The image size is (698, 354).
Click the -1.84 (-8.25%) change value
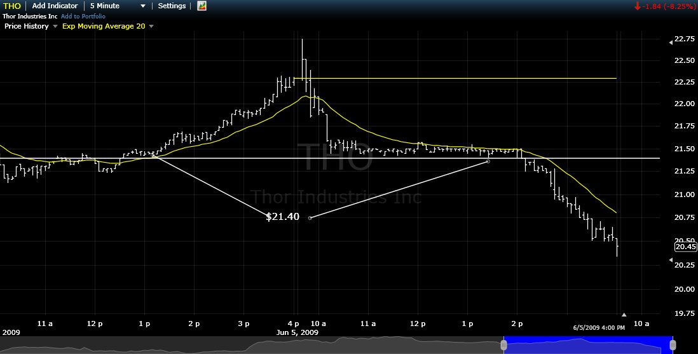[669, 6]
